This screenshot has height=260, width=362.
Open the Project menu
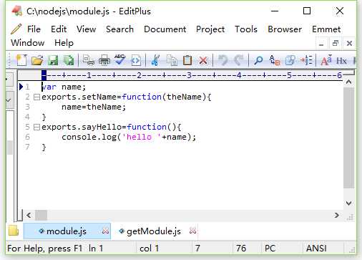[x=210, y=29]
